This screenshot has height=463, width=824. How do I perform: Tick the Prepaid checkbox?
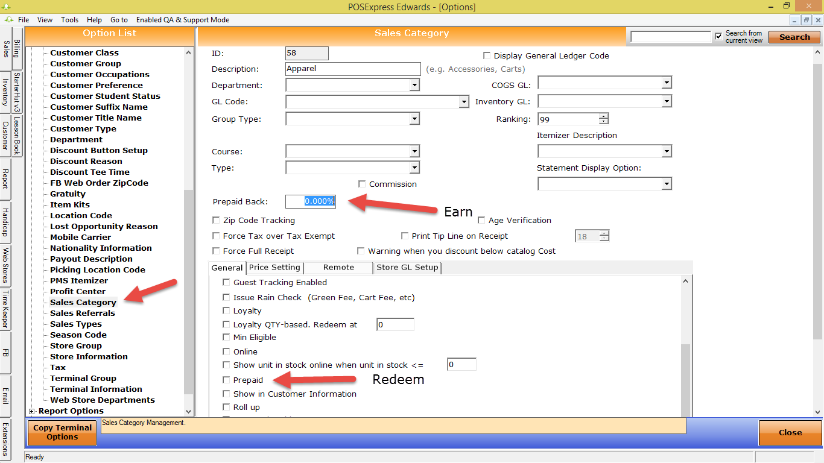click(226, 380)
